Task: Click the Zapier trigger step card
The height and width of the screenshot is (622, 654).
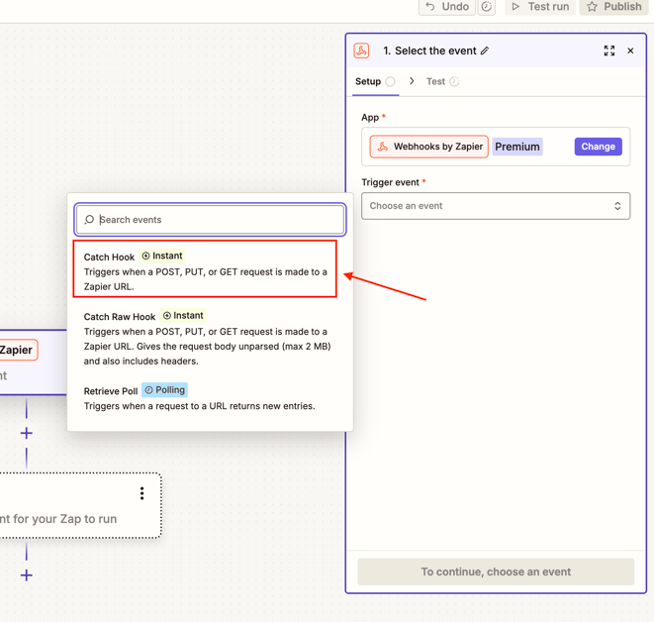Action: (34, 363)
